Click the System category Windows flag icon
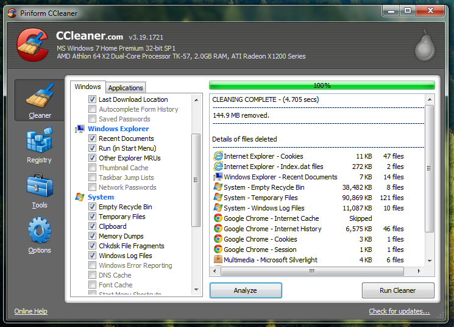454x327 pixels. (80, 197)
